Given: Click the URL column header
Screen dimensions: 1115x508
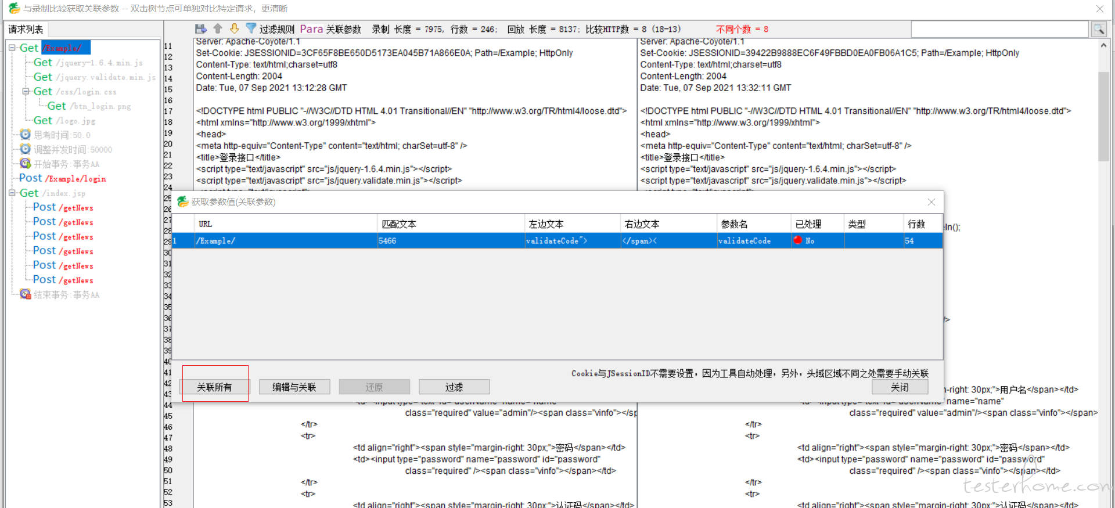Looking at the screenshot, I should click(x=286, y=224).
